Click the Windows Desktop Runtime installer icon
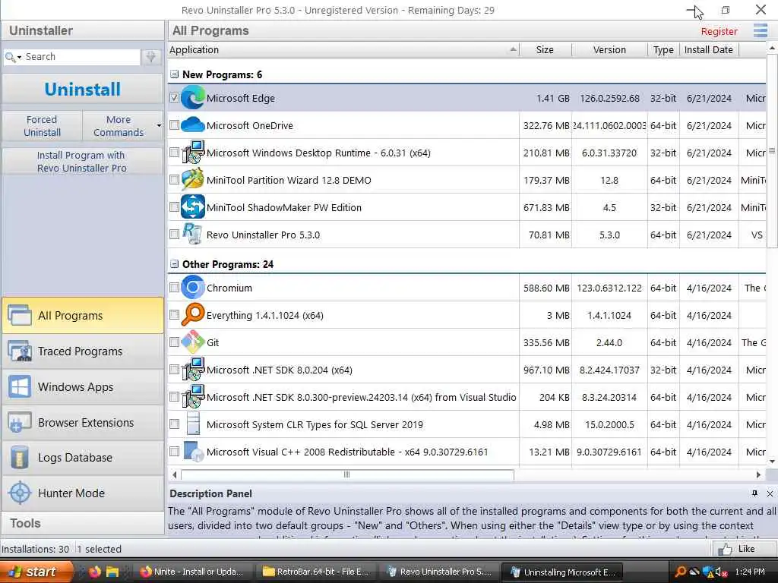This screenshot has height=583, width=778. point(192,152)
